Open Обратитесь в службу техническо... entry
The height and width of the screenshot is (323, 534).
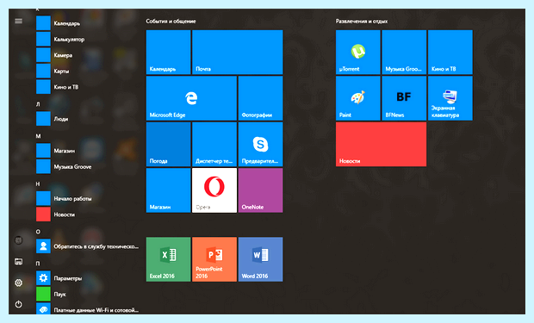tap(87, 246)
